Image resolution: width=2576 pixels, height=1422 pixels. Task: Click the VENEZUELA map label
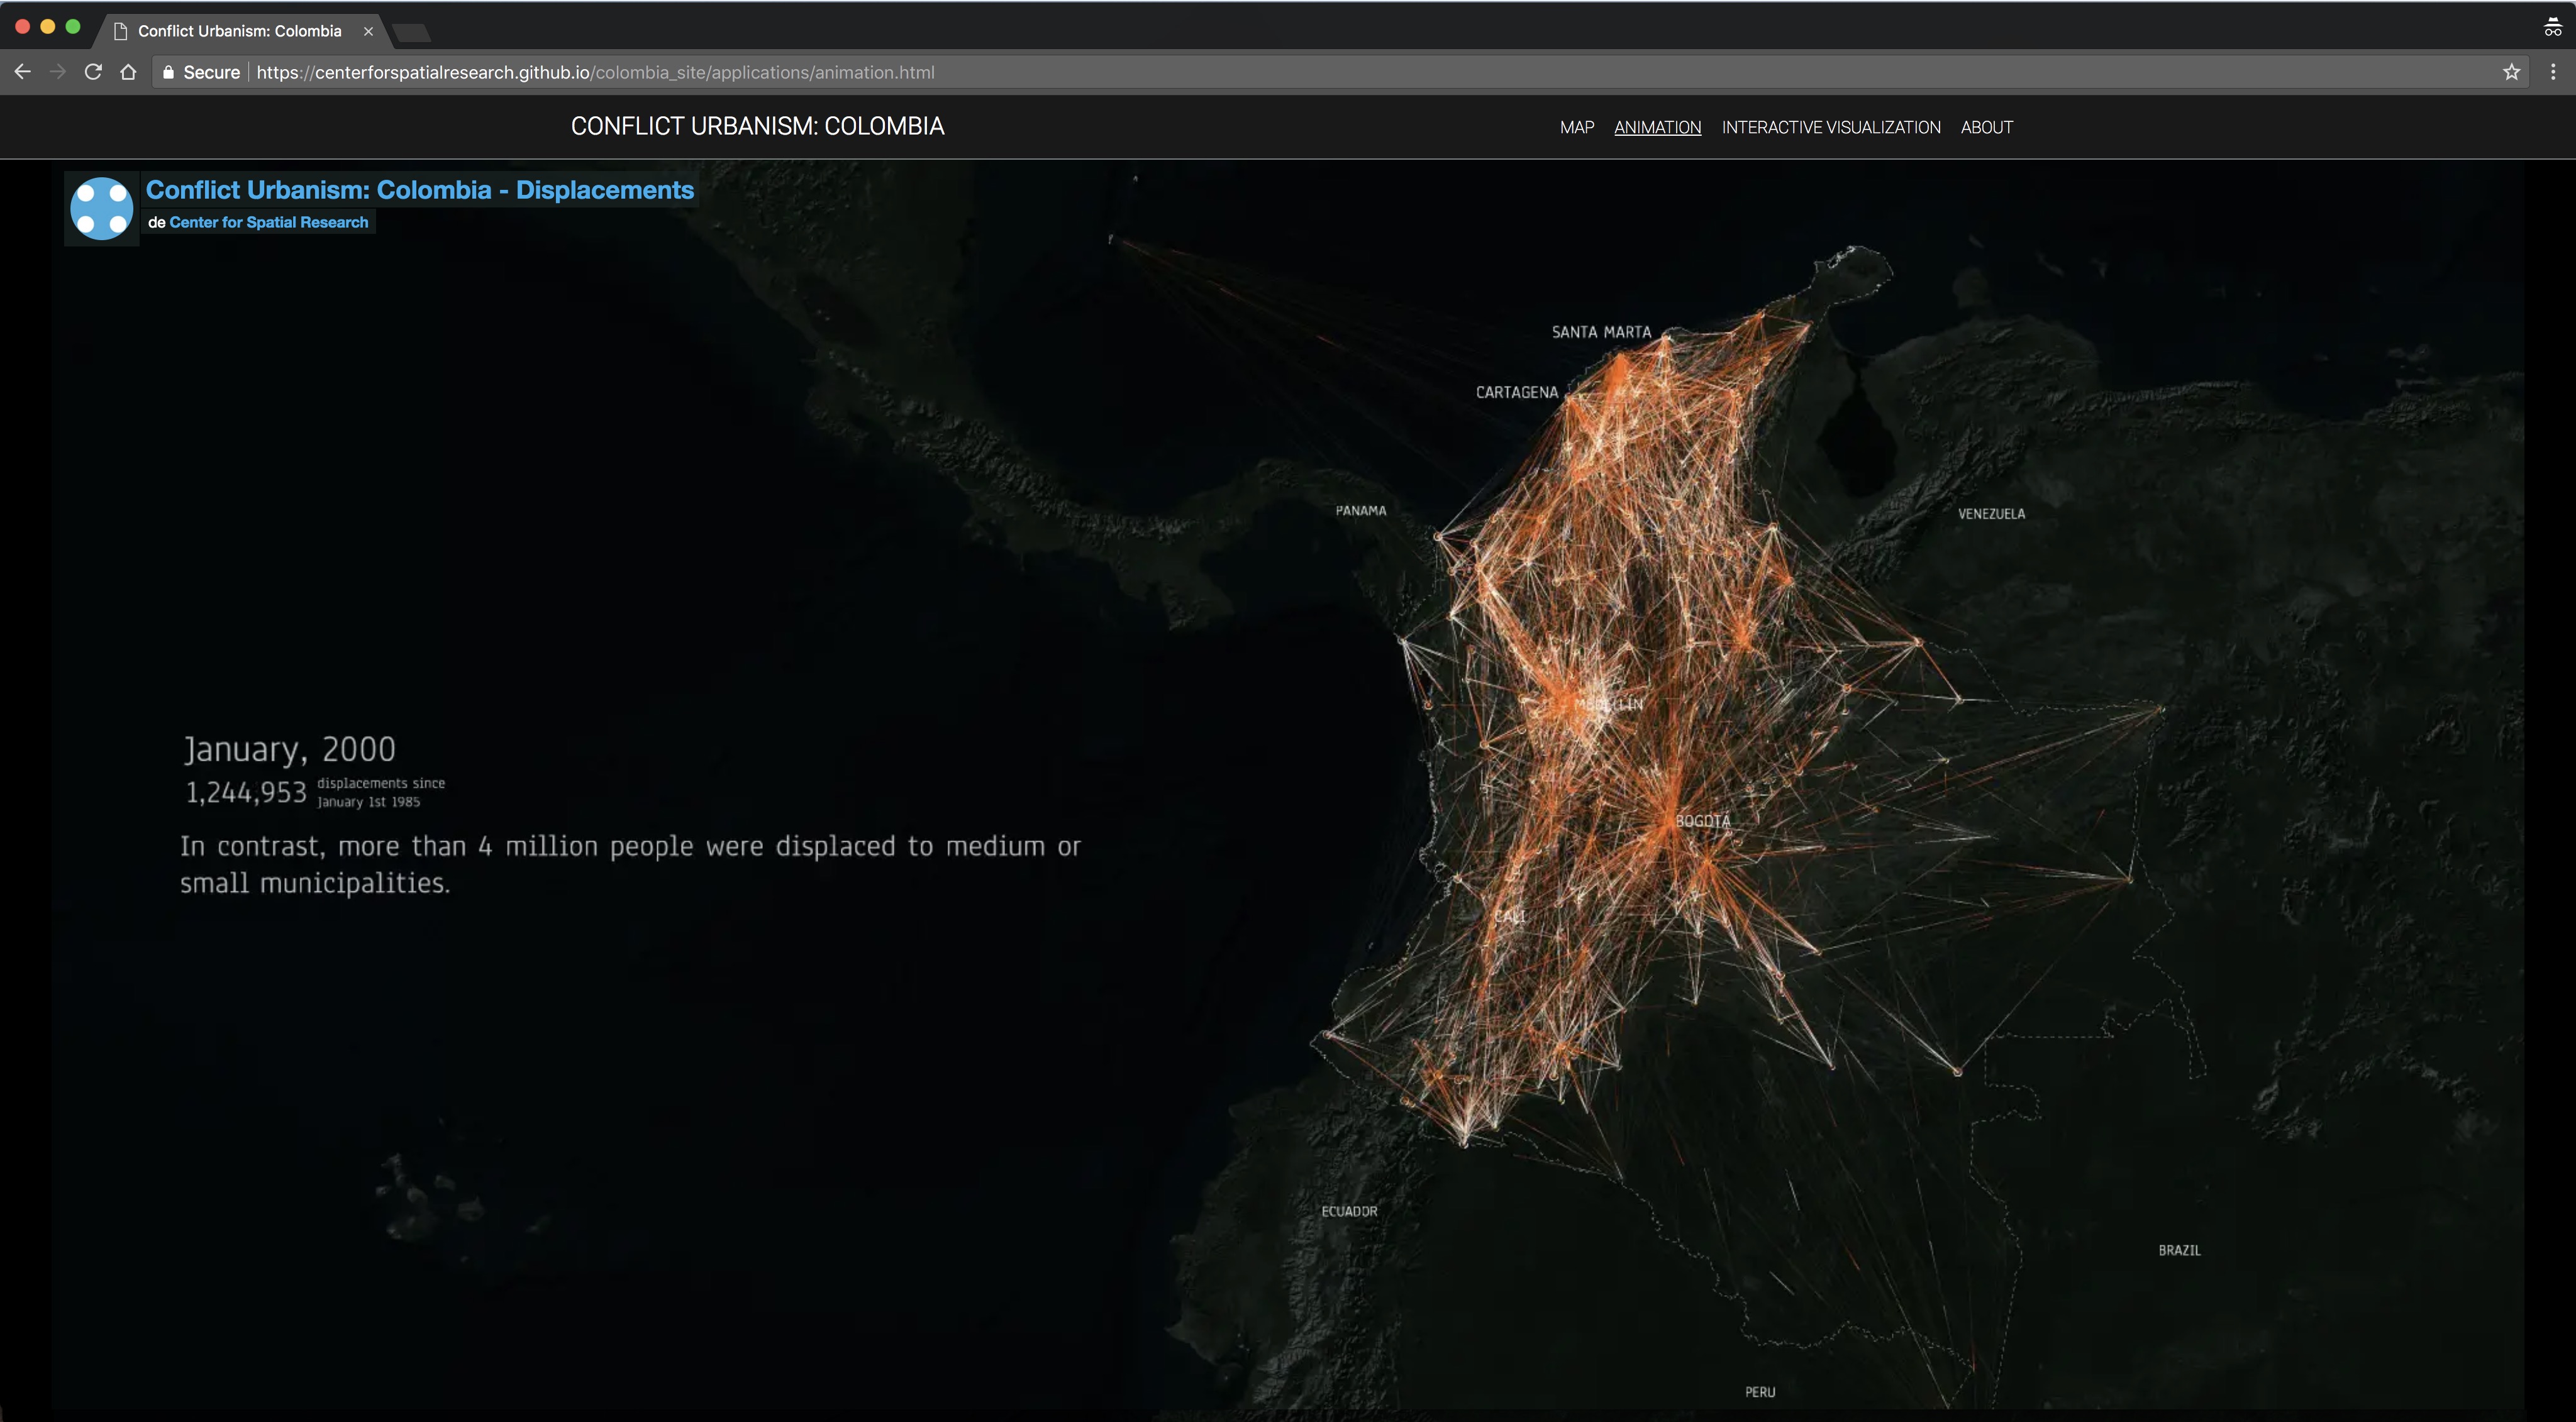(1991, 514)
